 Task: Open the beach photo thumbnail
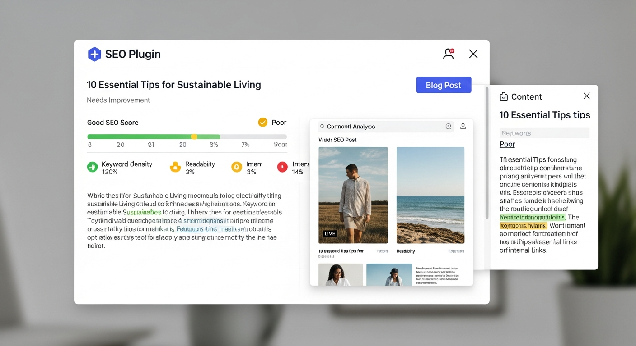click(430, 196)
